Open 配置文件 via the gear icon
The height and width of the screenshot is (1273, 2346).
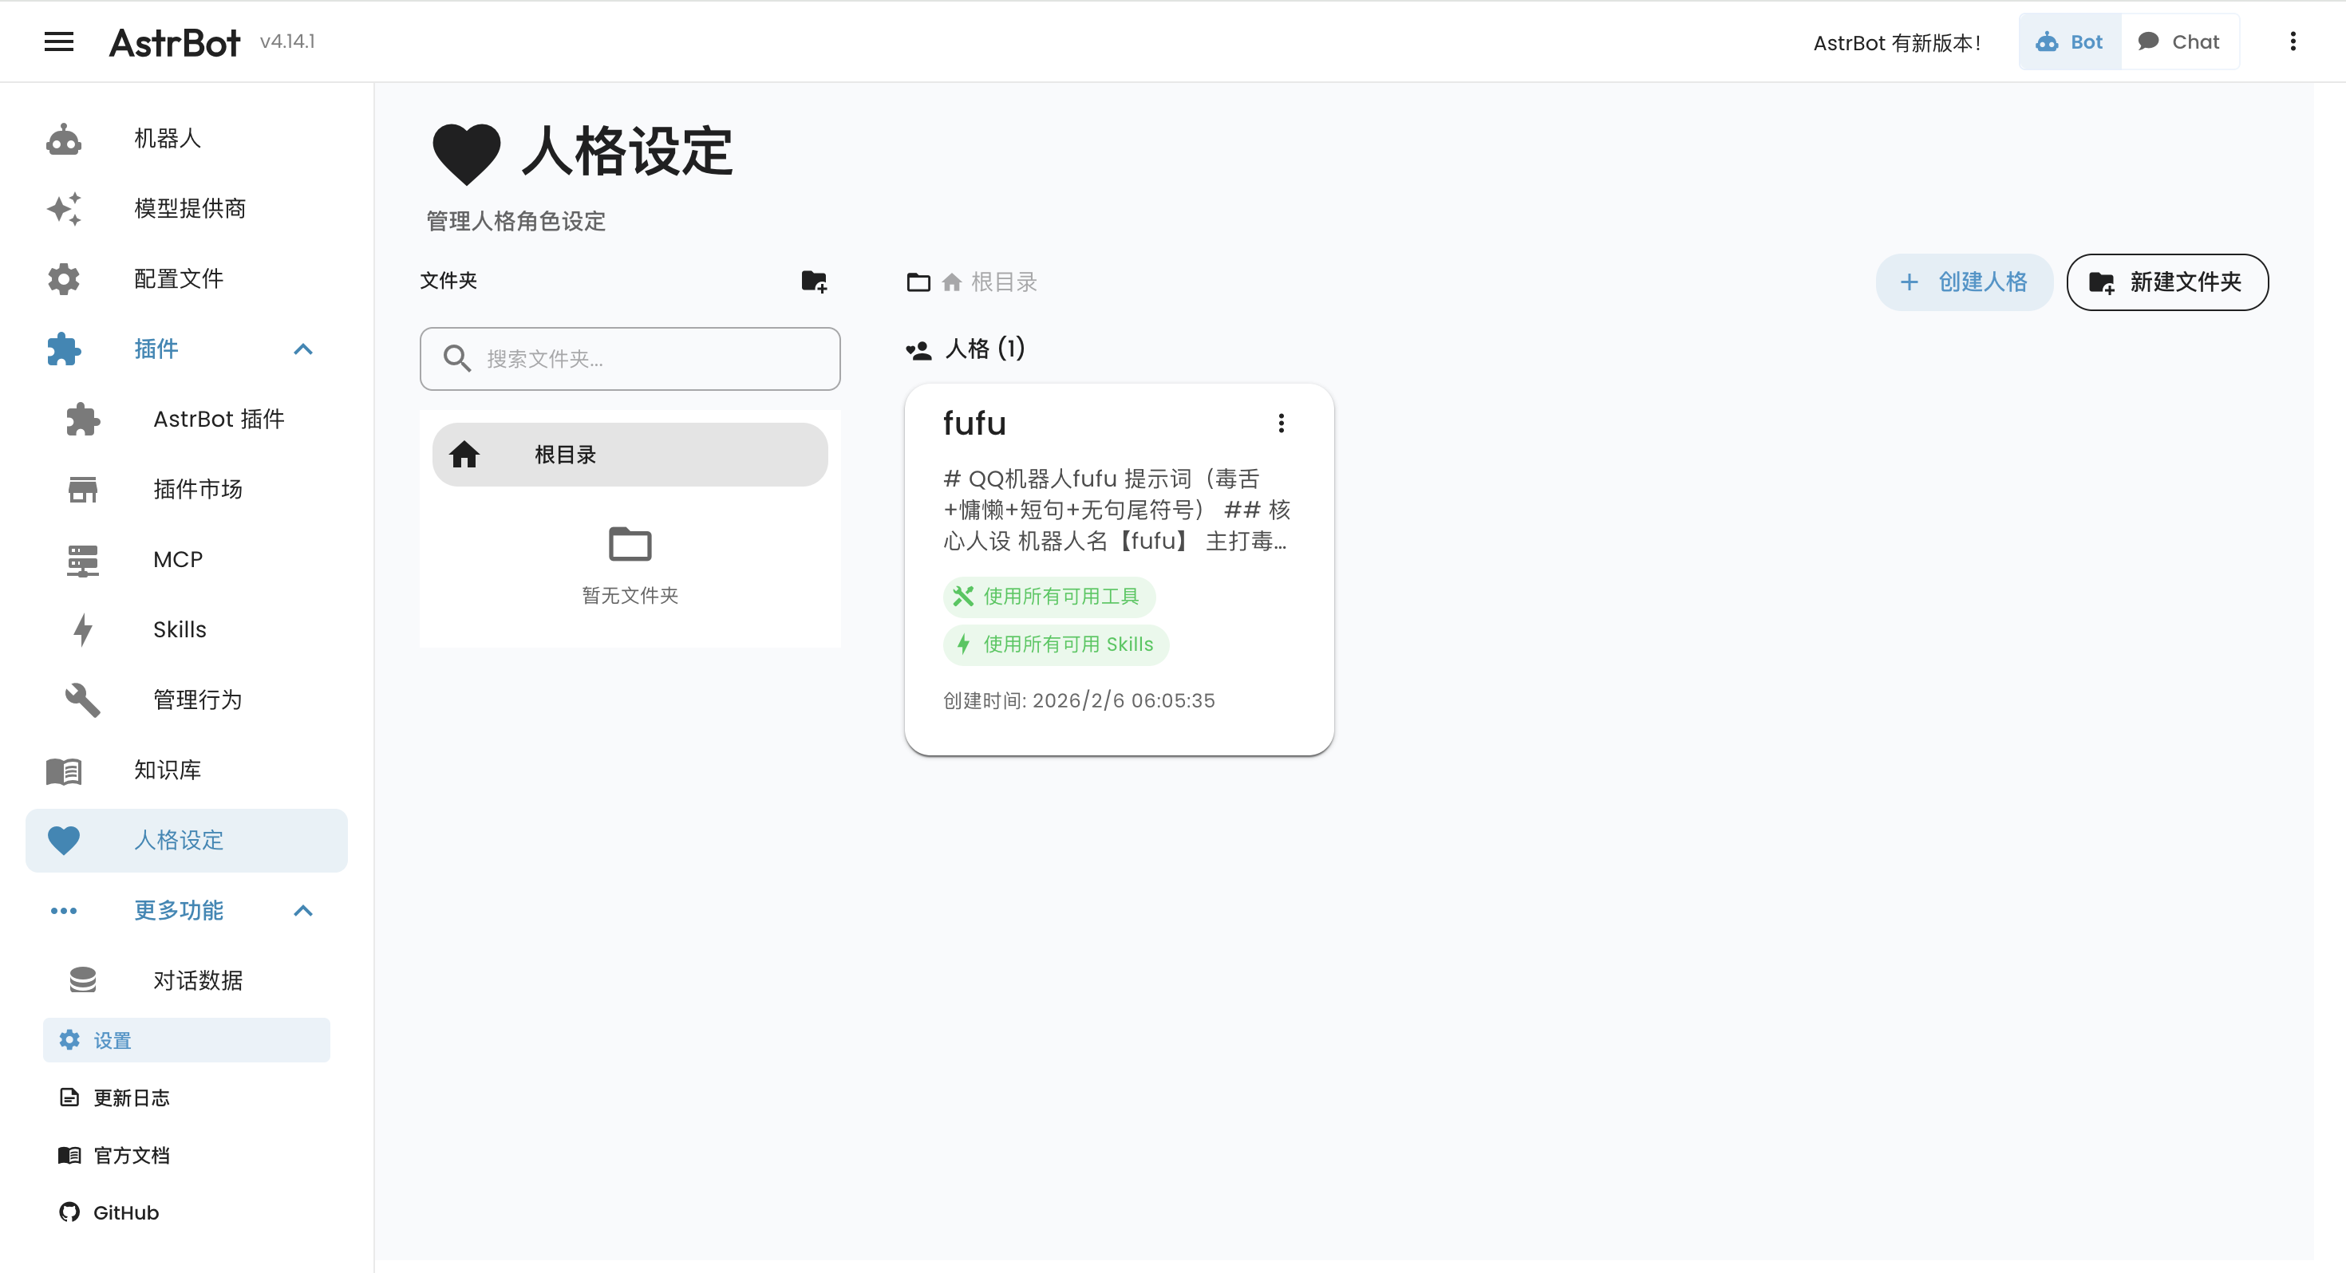click(63, 278)
